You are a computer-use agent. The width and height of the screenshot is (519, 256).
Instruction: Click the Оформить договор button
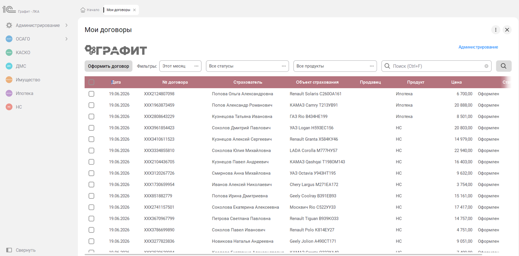coord(108,66)
